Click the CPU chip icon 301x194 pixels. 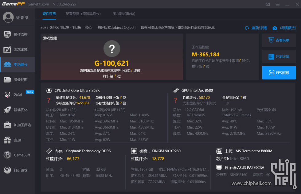49,90
